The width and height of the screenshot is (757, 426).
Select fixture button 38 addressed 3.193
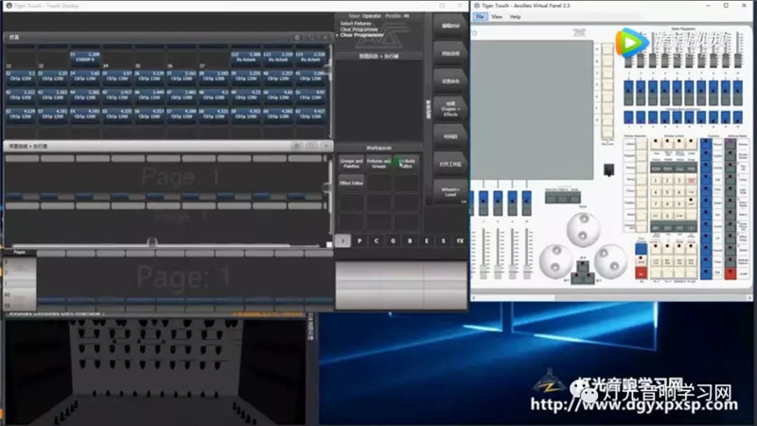click(x=214, y=77)
